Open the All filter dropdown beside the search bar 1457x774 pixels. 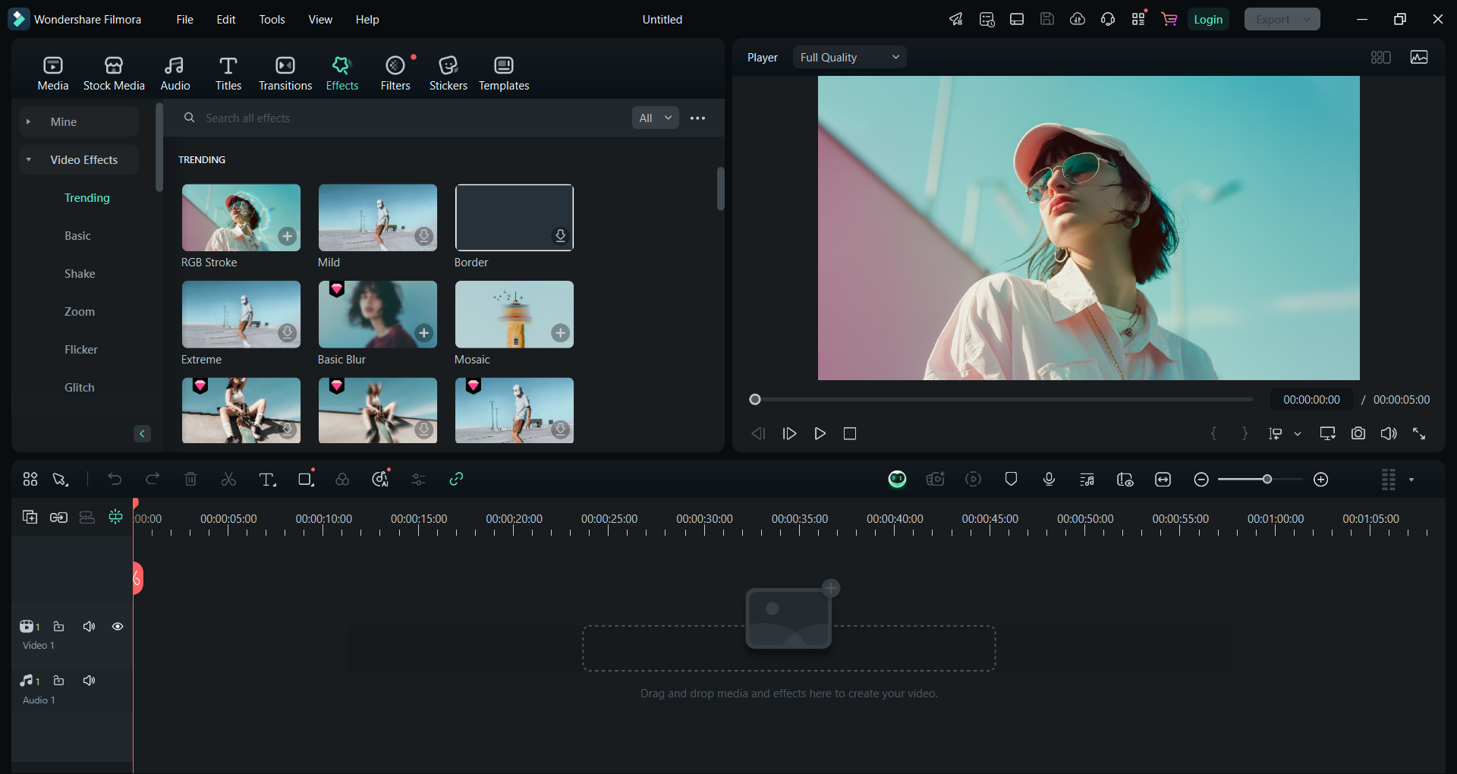point(654,118)
